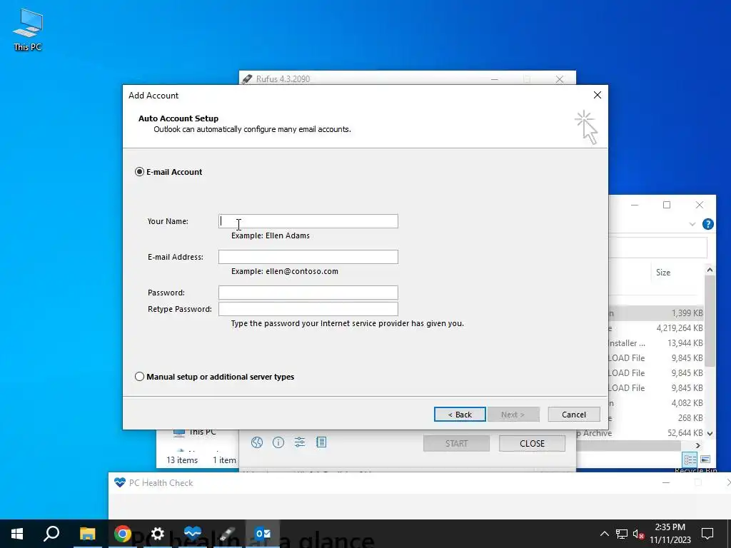Open taskbar Search magnifier

pos(51,534)
